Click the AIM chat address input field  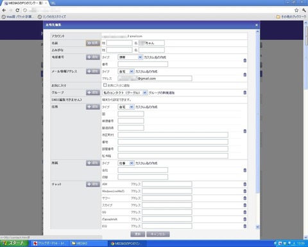pos(167,184)
